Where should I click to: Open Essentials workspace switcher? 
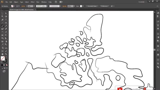[142, 2]
